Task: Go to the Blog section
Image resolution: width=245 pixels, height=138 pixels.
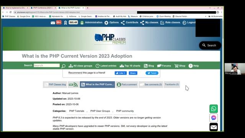Action: pyautogui.click(x=149, y=66)
